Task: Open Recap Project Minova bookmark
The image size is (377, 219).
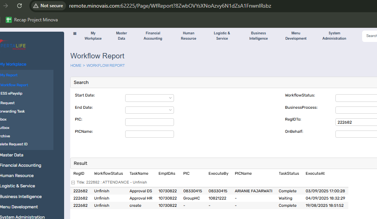Action: point(32,20)
